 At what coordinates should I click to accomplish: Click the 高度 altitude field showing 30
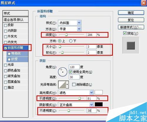(74, 77)
